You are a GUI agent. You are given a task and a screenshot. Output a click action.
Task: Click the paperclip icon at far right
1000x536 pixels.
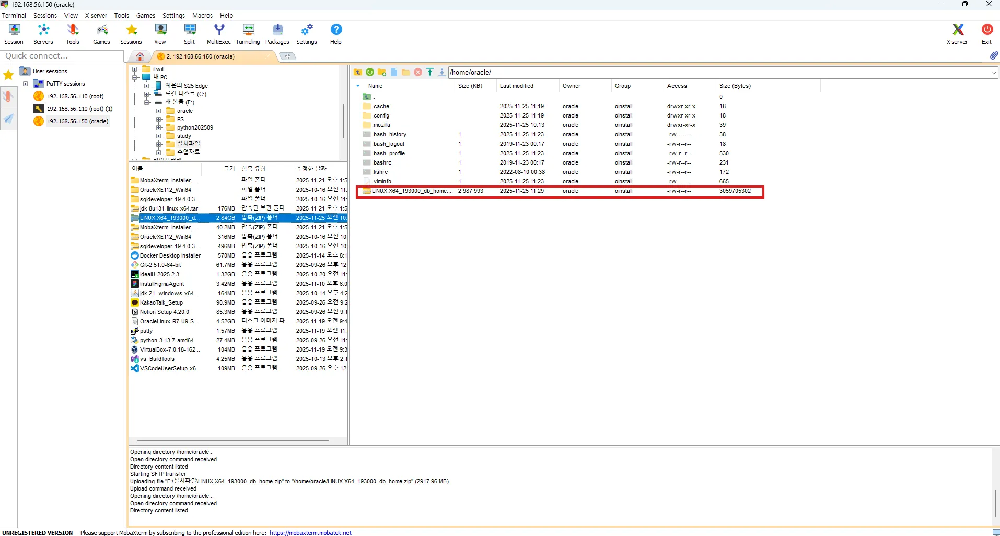(x=993, y=55)
